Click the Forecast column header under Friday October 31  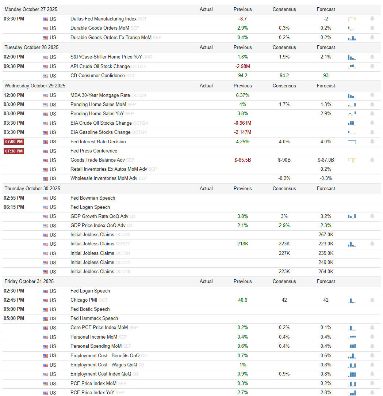pos(326,281)
